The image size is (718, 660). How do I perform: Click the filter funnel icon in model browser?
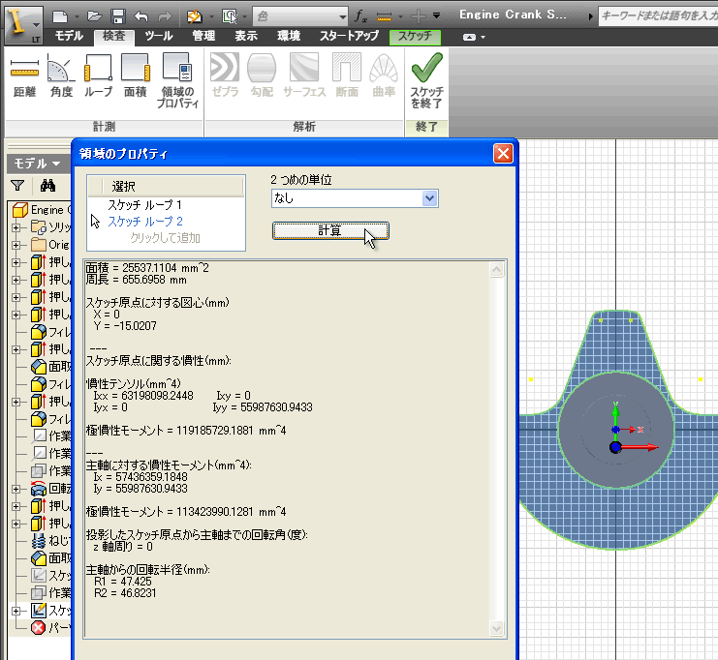coord(17,186)
